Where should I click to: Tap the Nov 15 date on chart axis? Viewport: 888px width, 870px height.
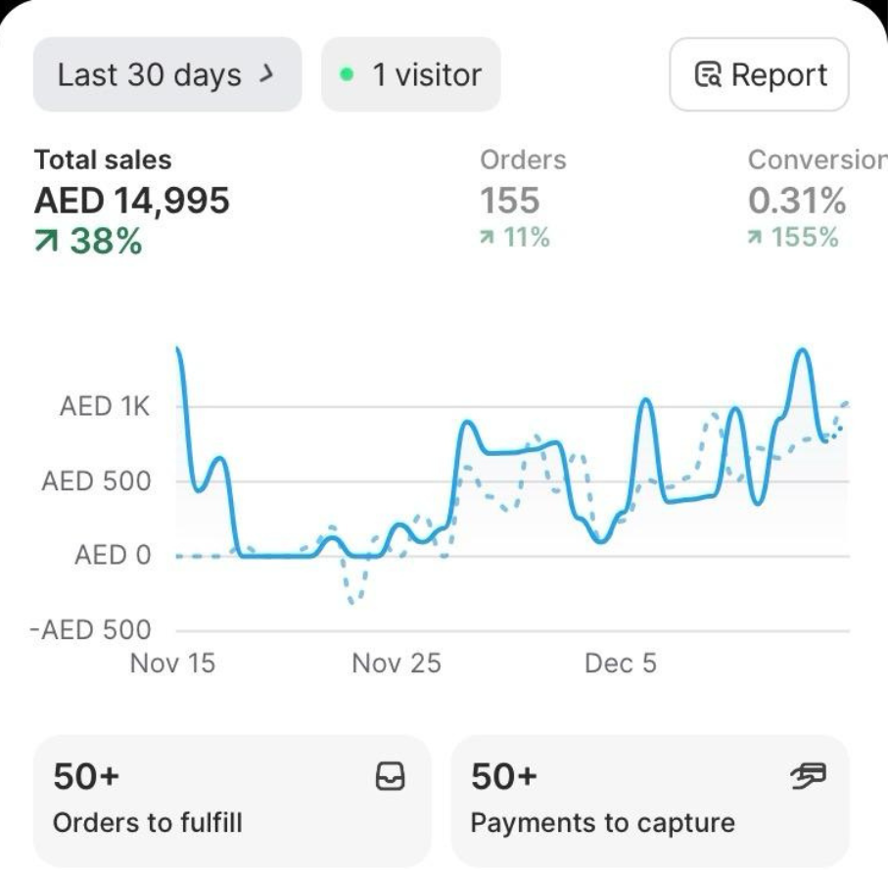tap(172, 664)
